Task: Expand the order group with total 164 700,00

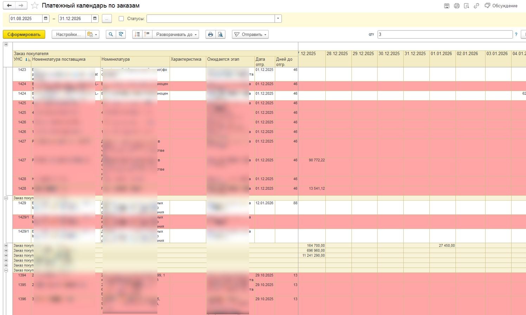Action: tap(6, 246)
